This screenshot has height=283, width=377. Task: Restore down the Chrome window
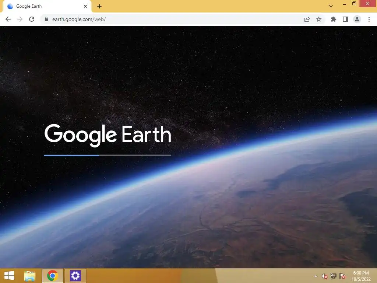click(354, 4)
